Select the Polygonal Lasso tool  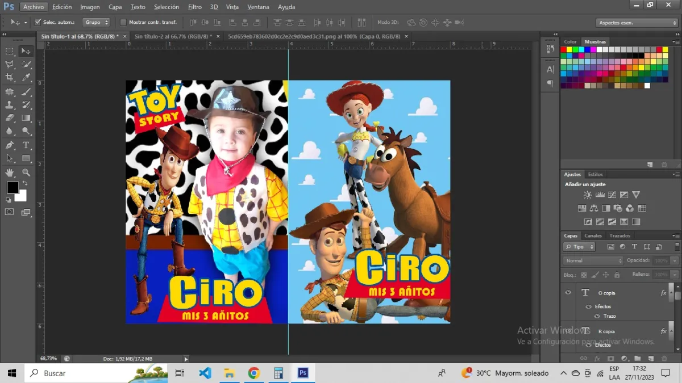click(x=10, y=64)
